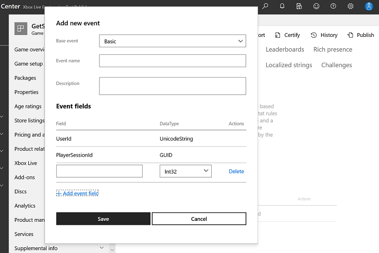Focus the new event field name input

[x=99, y=171]
